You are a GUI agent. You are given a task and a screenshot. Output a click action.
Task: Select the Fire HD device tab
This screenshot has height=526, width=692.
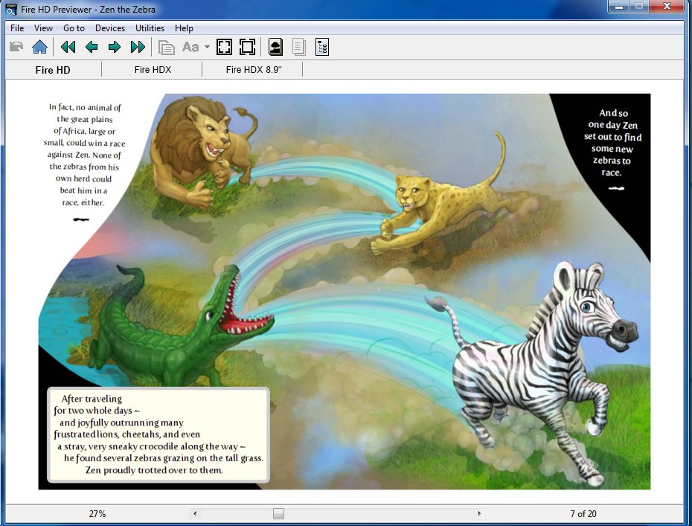click(x=54, y=70)
